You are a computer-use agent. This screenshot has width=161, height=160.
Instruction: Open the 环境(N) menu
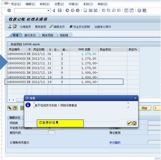coord(73,4)
